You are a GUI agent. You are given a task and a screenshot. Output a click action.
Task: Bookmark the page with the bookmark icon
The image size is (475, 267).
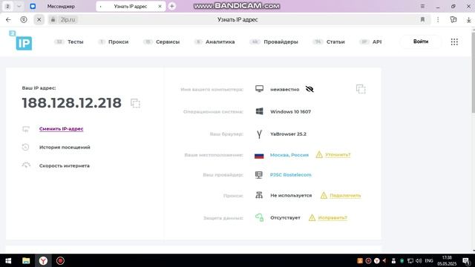pos(422,20)
